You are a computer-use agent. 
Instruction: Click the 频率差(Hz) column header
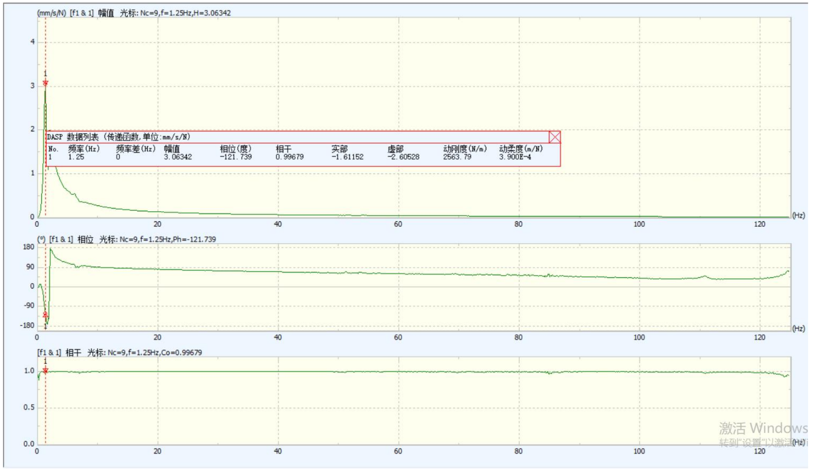136,149
